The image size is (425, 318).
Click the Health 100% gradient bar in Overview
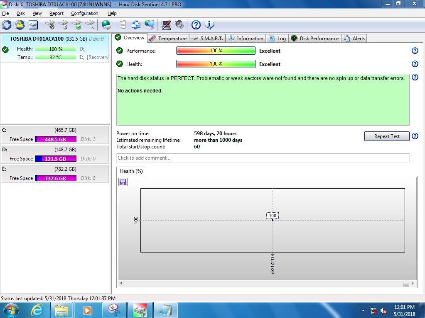click(216, 64)
